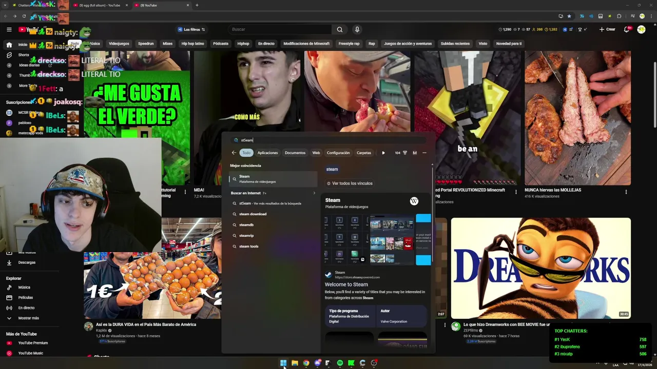Open Chrome three-dot menu
657x369 pixels.
[x=651, y=16]
